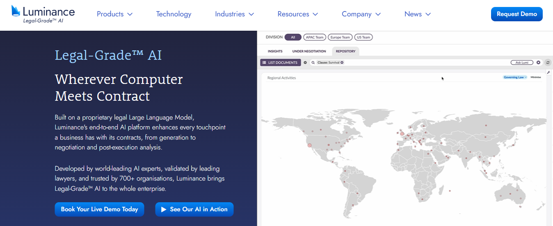The image size is (553, 226).
Task: Open the Governing Law dropdown
Action: point(515,77)
